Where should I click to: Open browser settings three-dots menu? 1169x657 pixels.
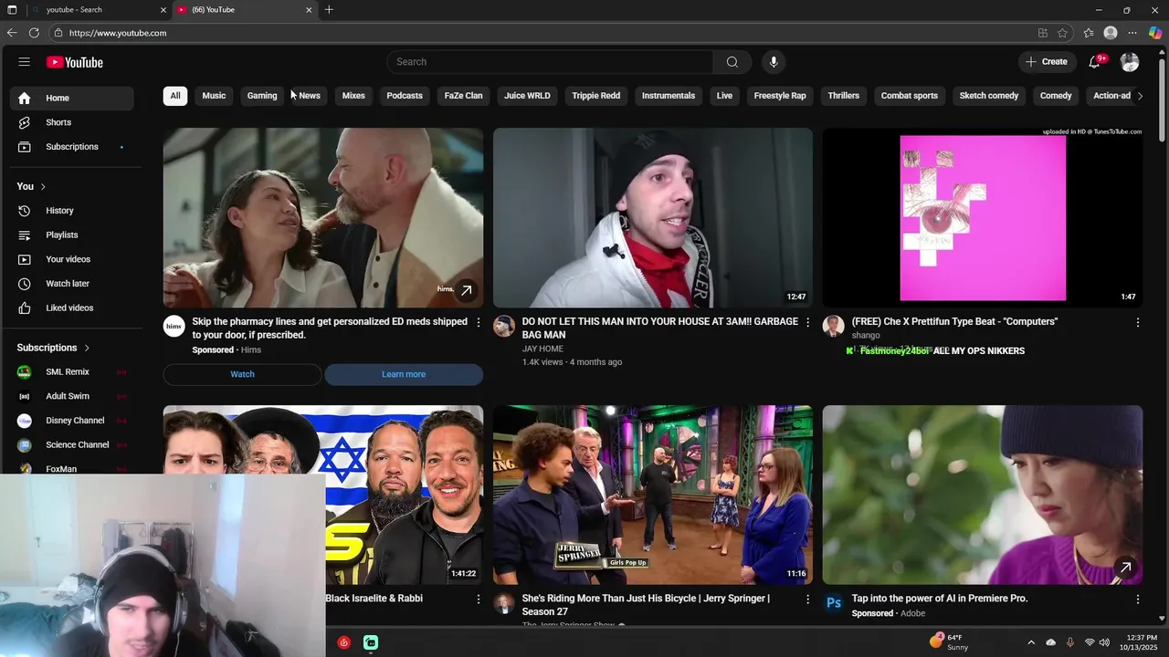(1132, 33)
